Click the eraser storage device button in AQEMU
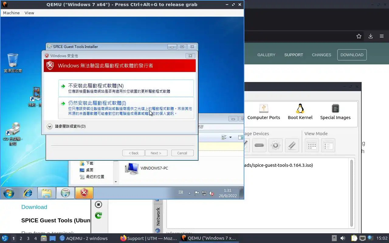 [292, 145]
